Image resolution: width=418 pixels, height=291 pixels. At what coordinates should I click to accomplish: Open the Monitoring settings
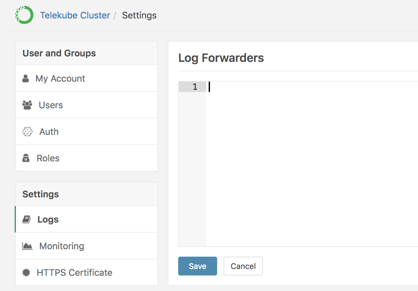point(62,246)
